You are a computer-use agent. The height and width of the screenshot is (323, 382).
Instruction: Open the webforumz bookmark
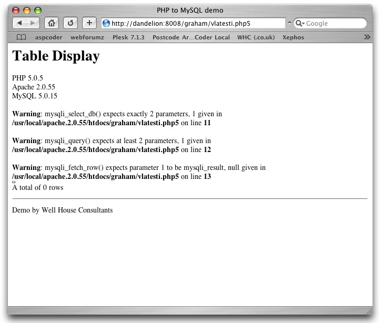point(87,37)
